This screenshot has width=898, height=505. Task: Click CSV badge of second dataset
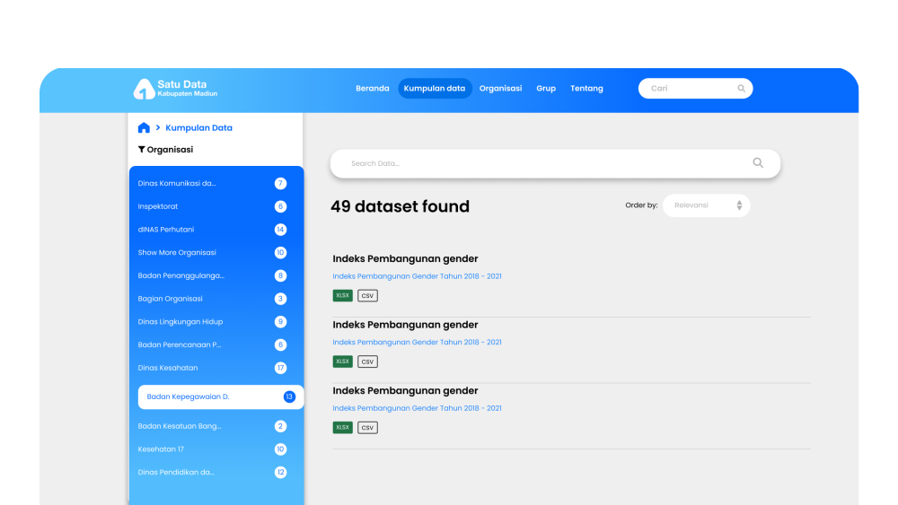point(367,361)
